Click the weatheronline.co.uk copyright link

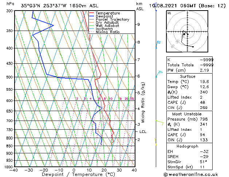[191, 174]
